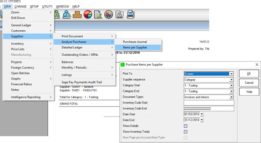Viewport: 261px width, 143px height.
Task: Click the blue calculator toolbar icon
Action: [x=131, y=15]
